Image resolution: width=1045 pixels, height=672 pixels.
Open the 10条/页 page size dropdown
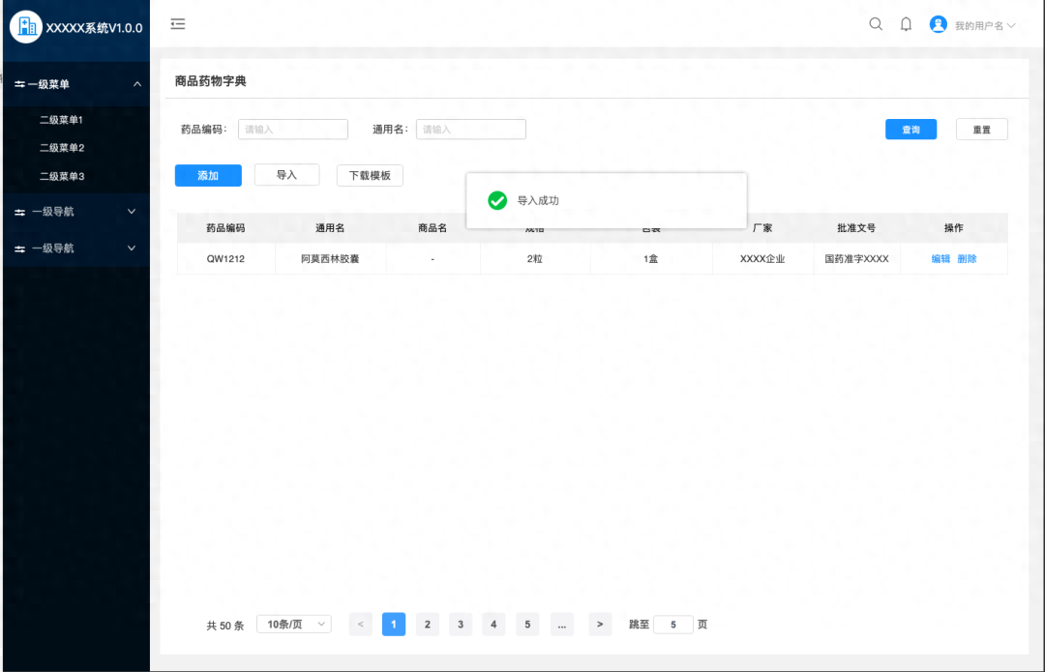[294, 624]
